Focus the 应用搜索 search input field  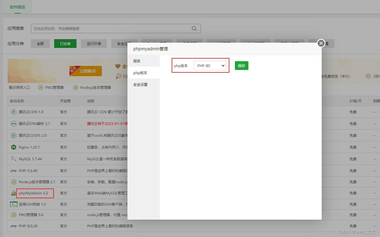coord(116,29)
